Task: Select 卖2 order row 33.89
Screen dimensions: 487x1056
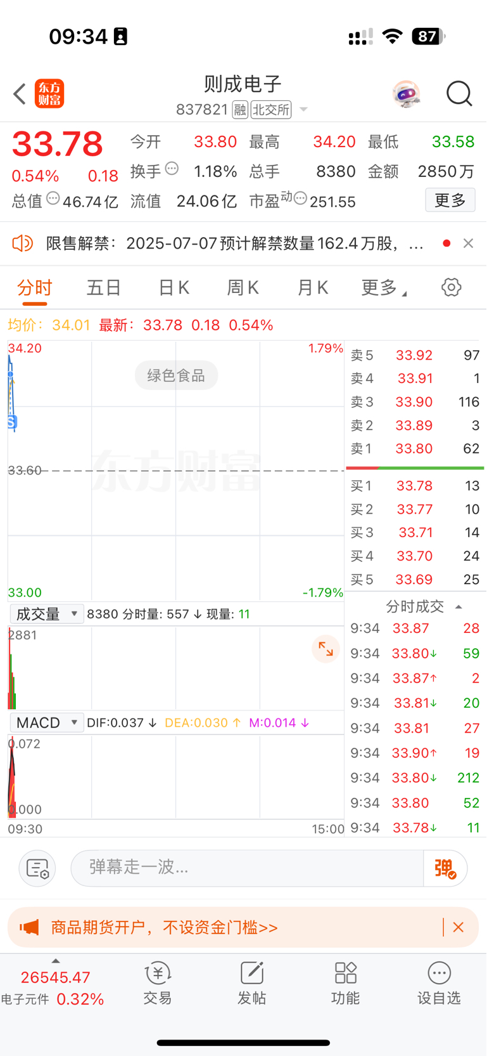Action: (415, 426)
